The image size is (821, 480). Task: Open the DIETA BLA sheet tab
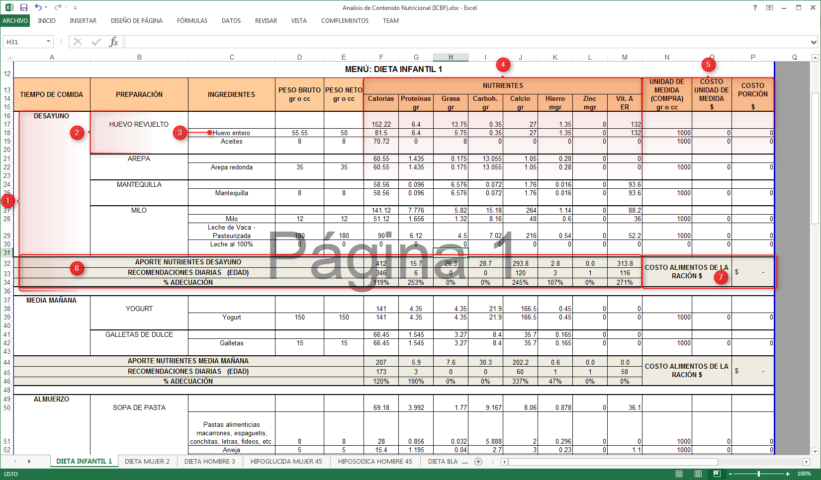[443, 461]
